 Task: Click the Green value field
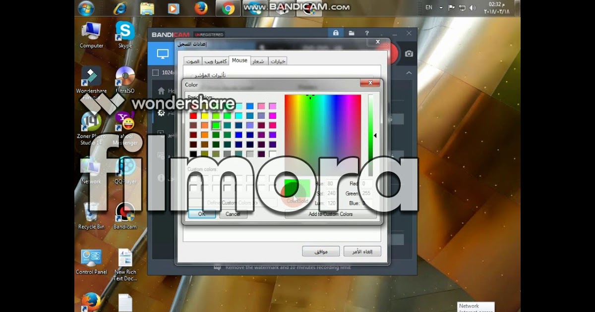pos(367,194)
